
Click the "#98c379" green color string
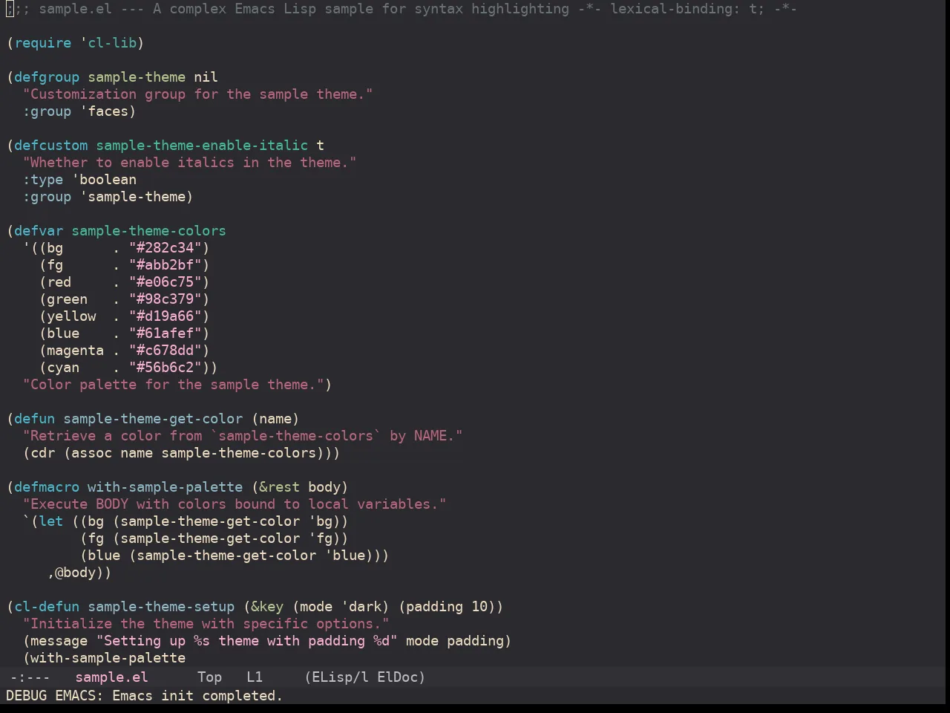coord(166,299)
